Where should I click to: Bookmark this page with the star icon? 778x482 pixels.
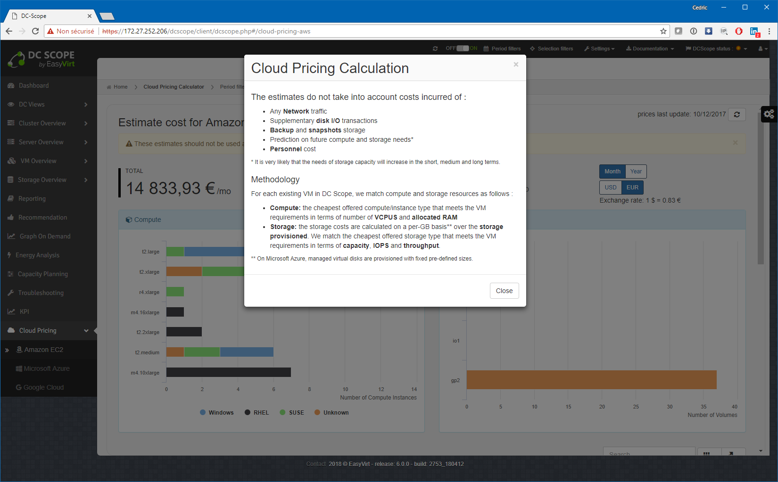pyautogui.click(x=663, y=31)
